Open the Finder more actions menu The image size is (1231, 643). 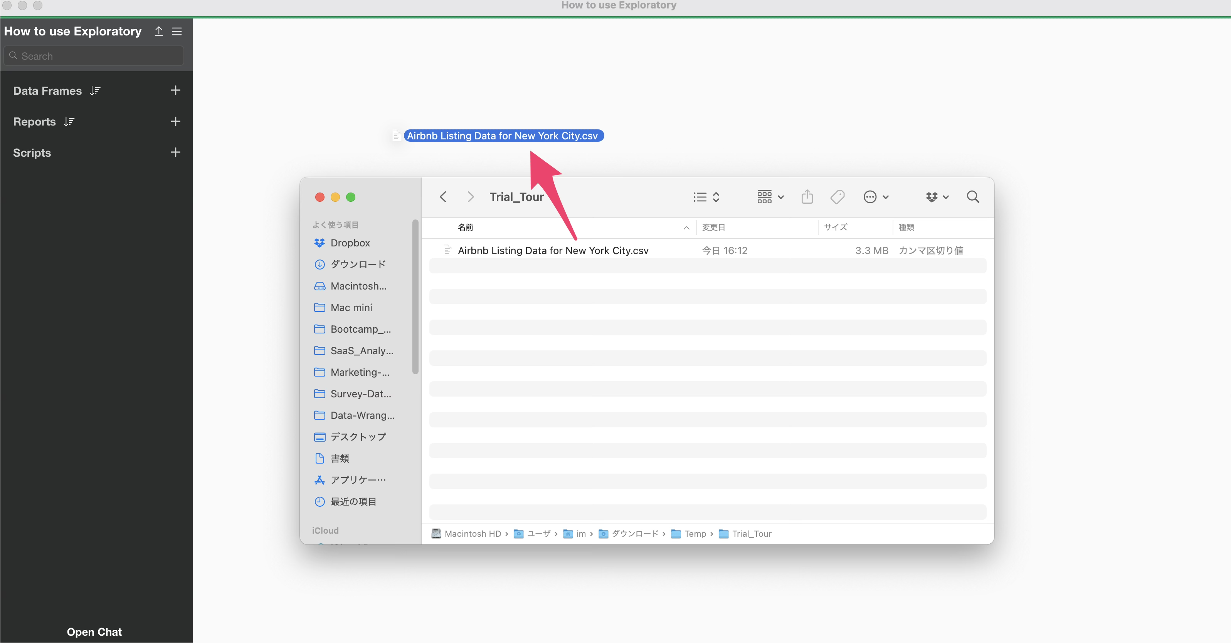coord(876,197)
